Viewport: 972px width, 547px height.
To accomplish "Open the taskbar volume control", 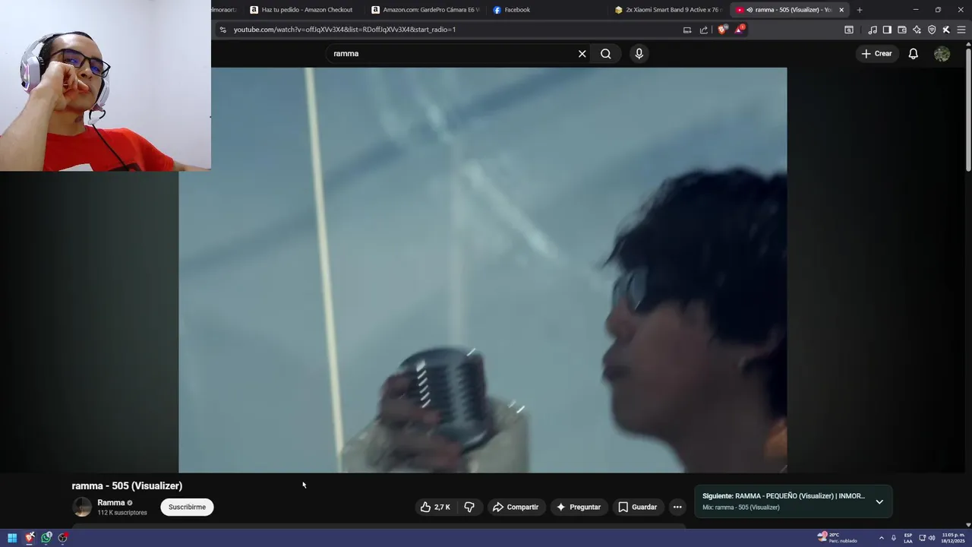I will 932,537.
